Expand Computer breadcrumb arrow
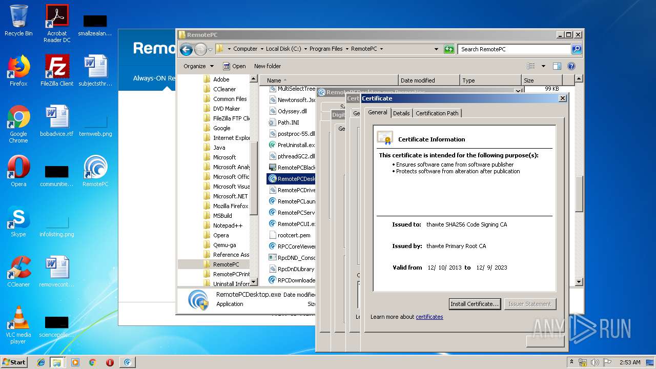656x369 pixels. (261, 49)
